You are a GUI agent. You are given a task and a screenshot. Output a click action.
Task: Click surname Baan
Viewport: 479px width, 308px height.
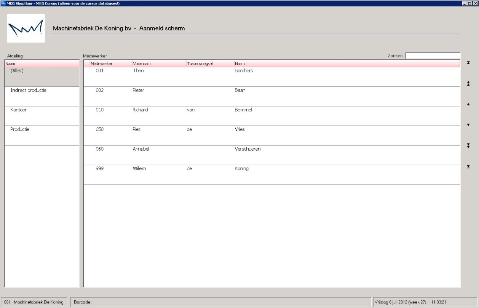(x=240, y=90)
